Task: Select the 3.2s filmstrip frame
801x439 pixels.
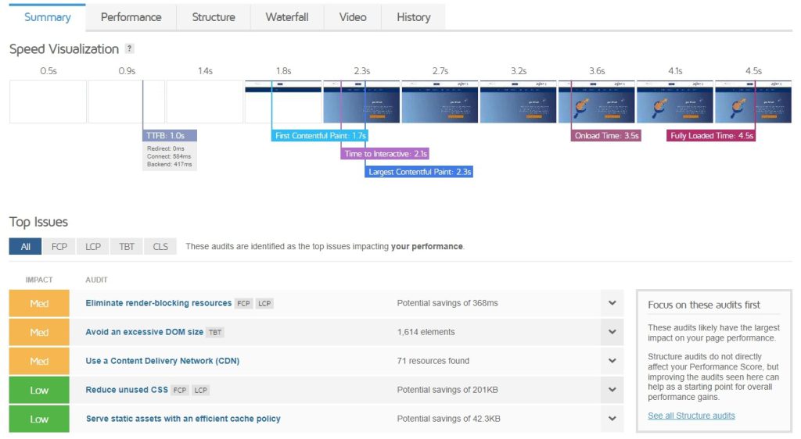Action: pyautogui.click(x=519, y=102)
